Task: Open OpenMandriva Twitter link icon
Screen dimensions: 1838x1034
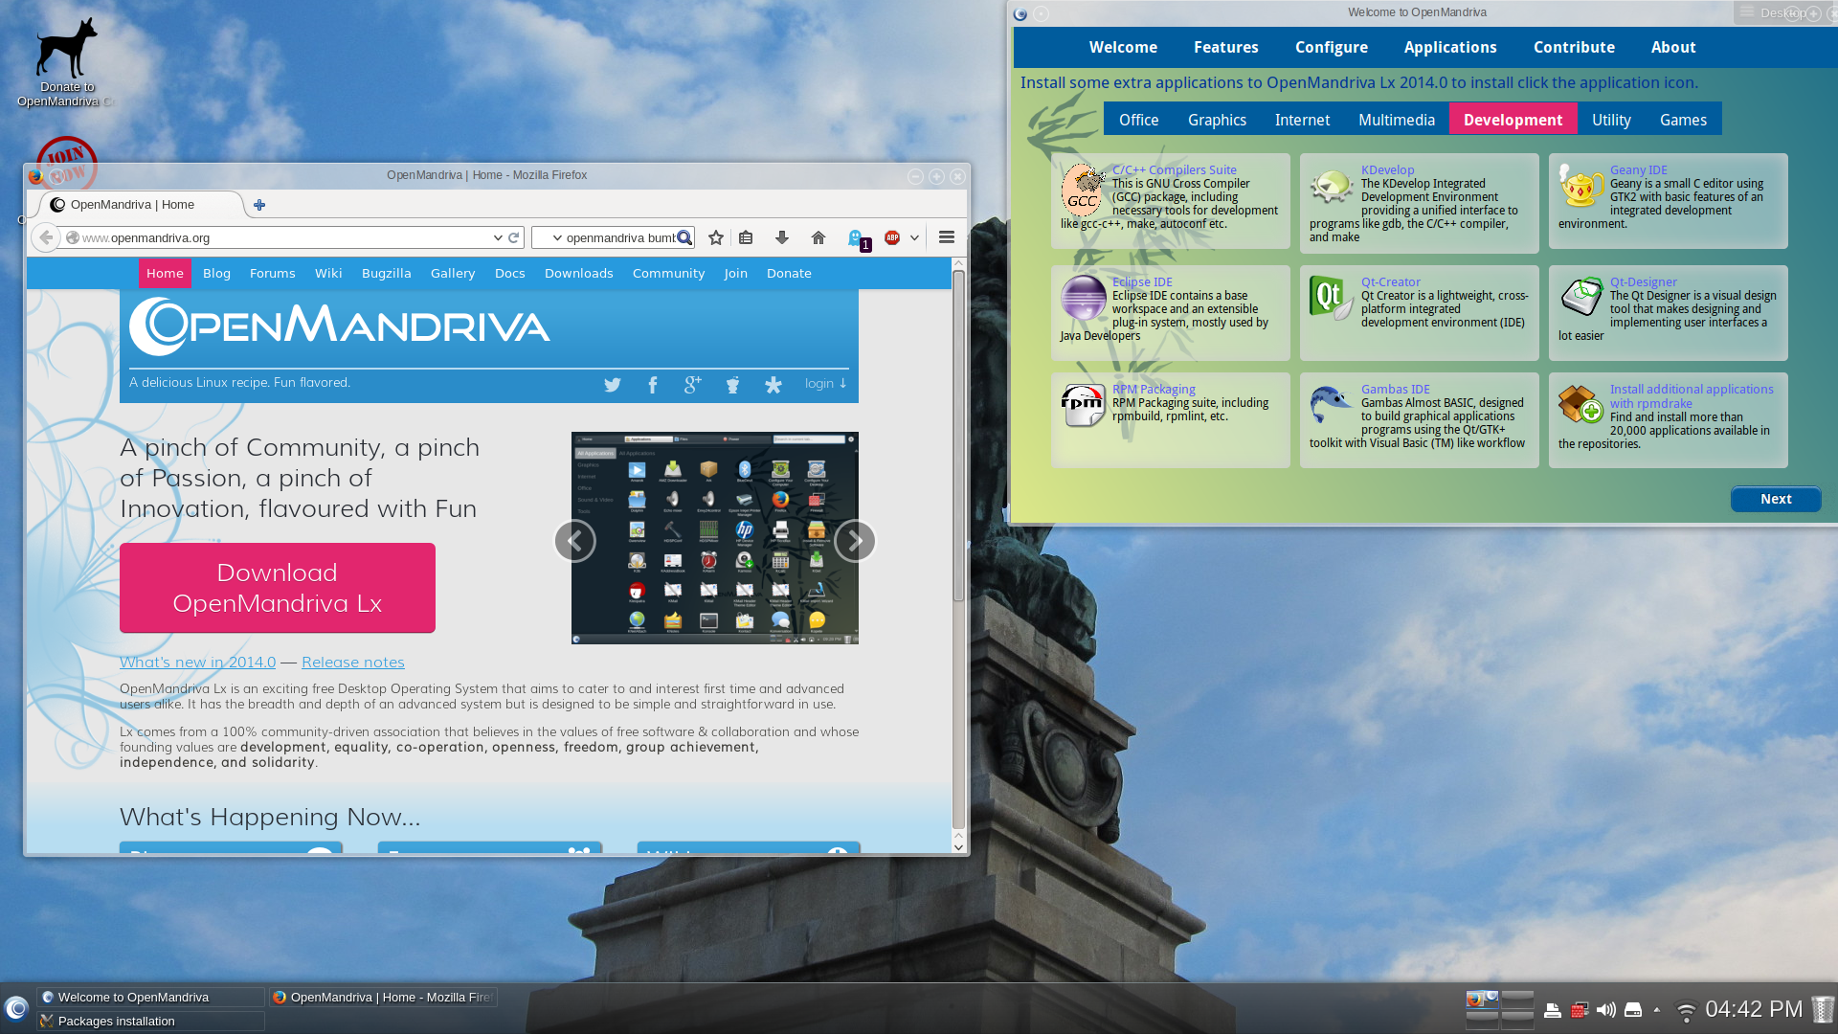Action: 613,385
